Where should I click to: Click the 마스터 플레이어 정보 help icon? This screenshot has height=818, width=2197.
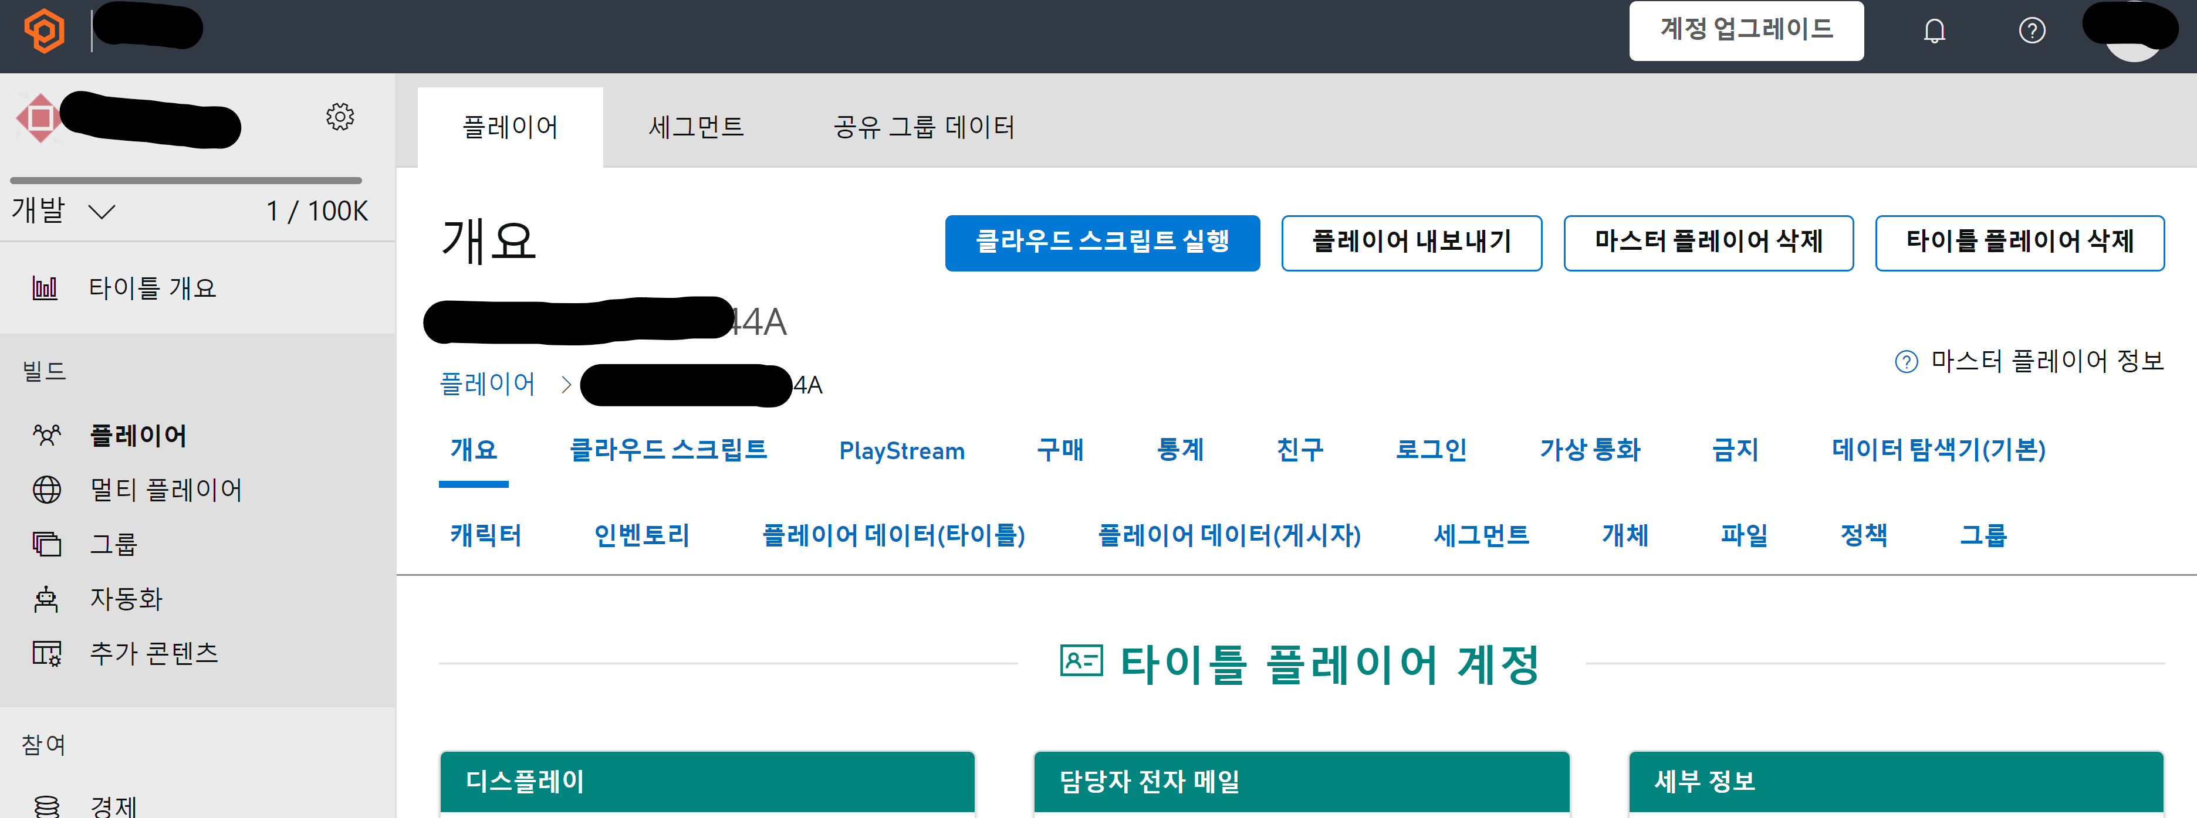1906,362
